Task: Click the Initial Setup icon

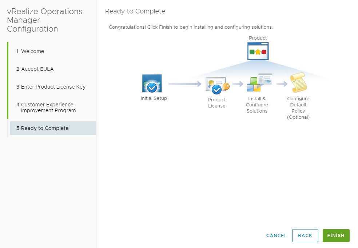Action: 152,84
